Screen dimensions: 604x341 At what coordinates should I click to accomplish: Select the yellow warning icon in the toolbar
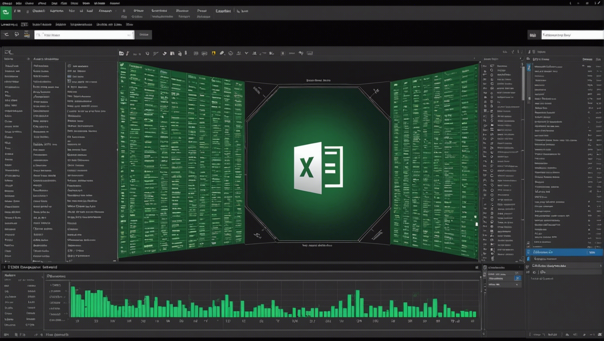click(213, 53)
